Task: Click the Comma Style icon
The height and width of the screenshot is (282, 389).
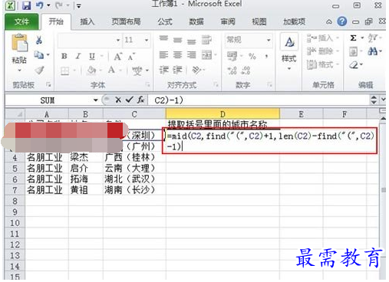Action: (266, 56)
